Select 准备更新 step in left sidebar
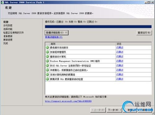This screenshot has width=155, height=115. click(x=8, y=36)
